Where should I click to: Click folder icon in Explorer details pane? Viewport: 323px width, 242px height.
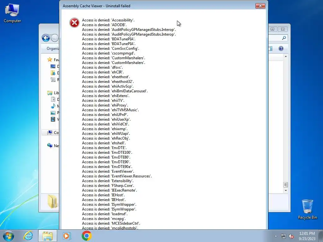(53, 201)
